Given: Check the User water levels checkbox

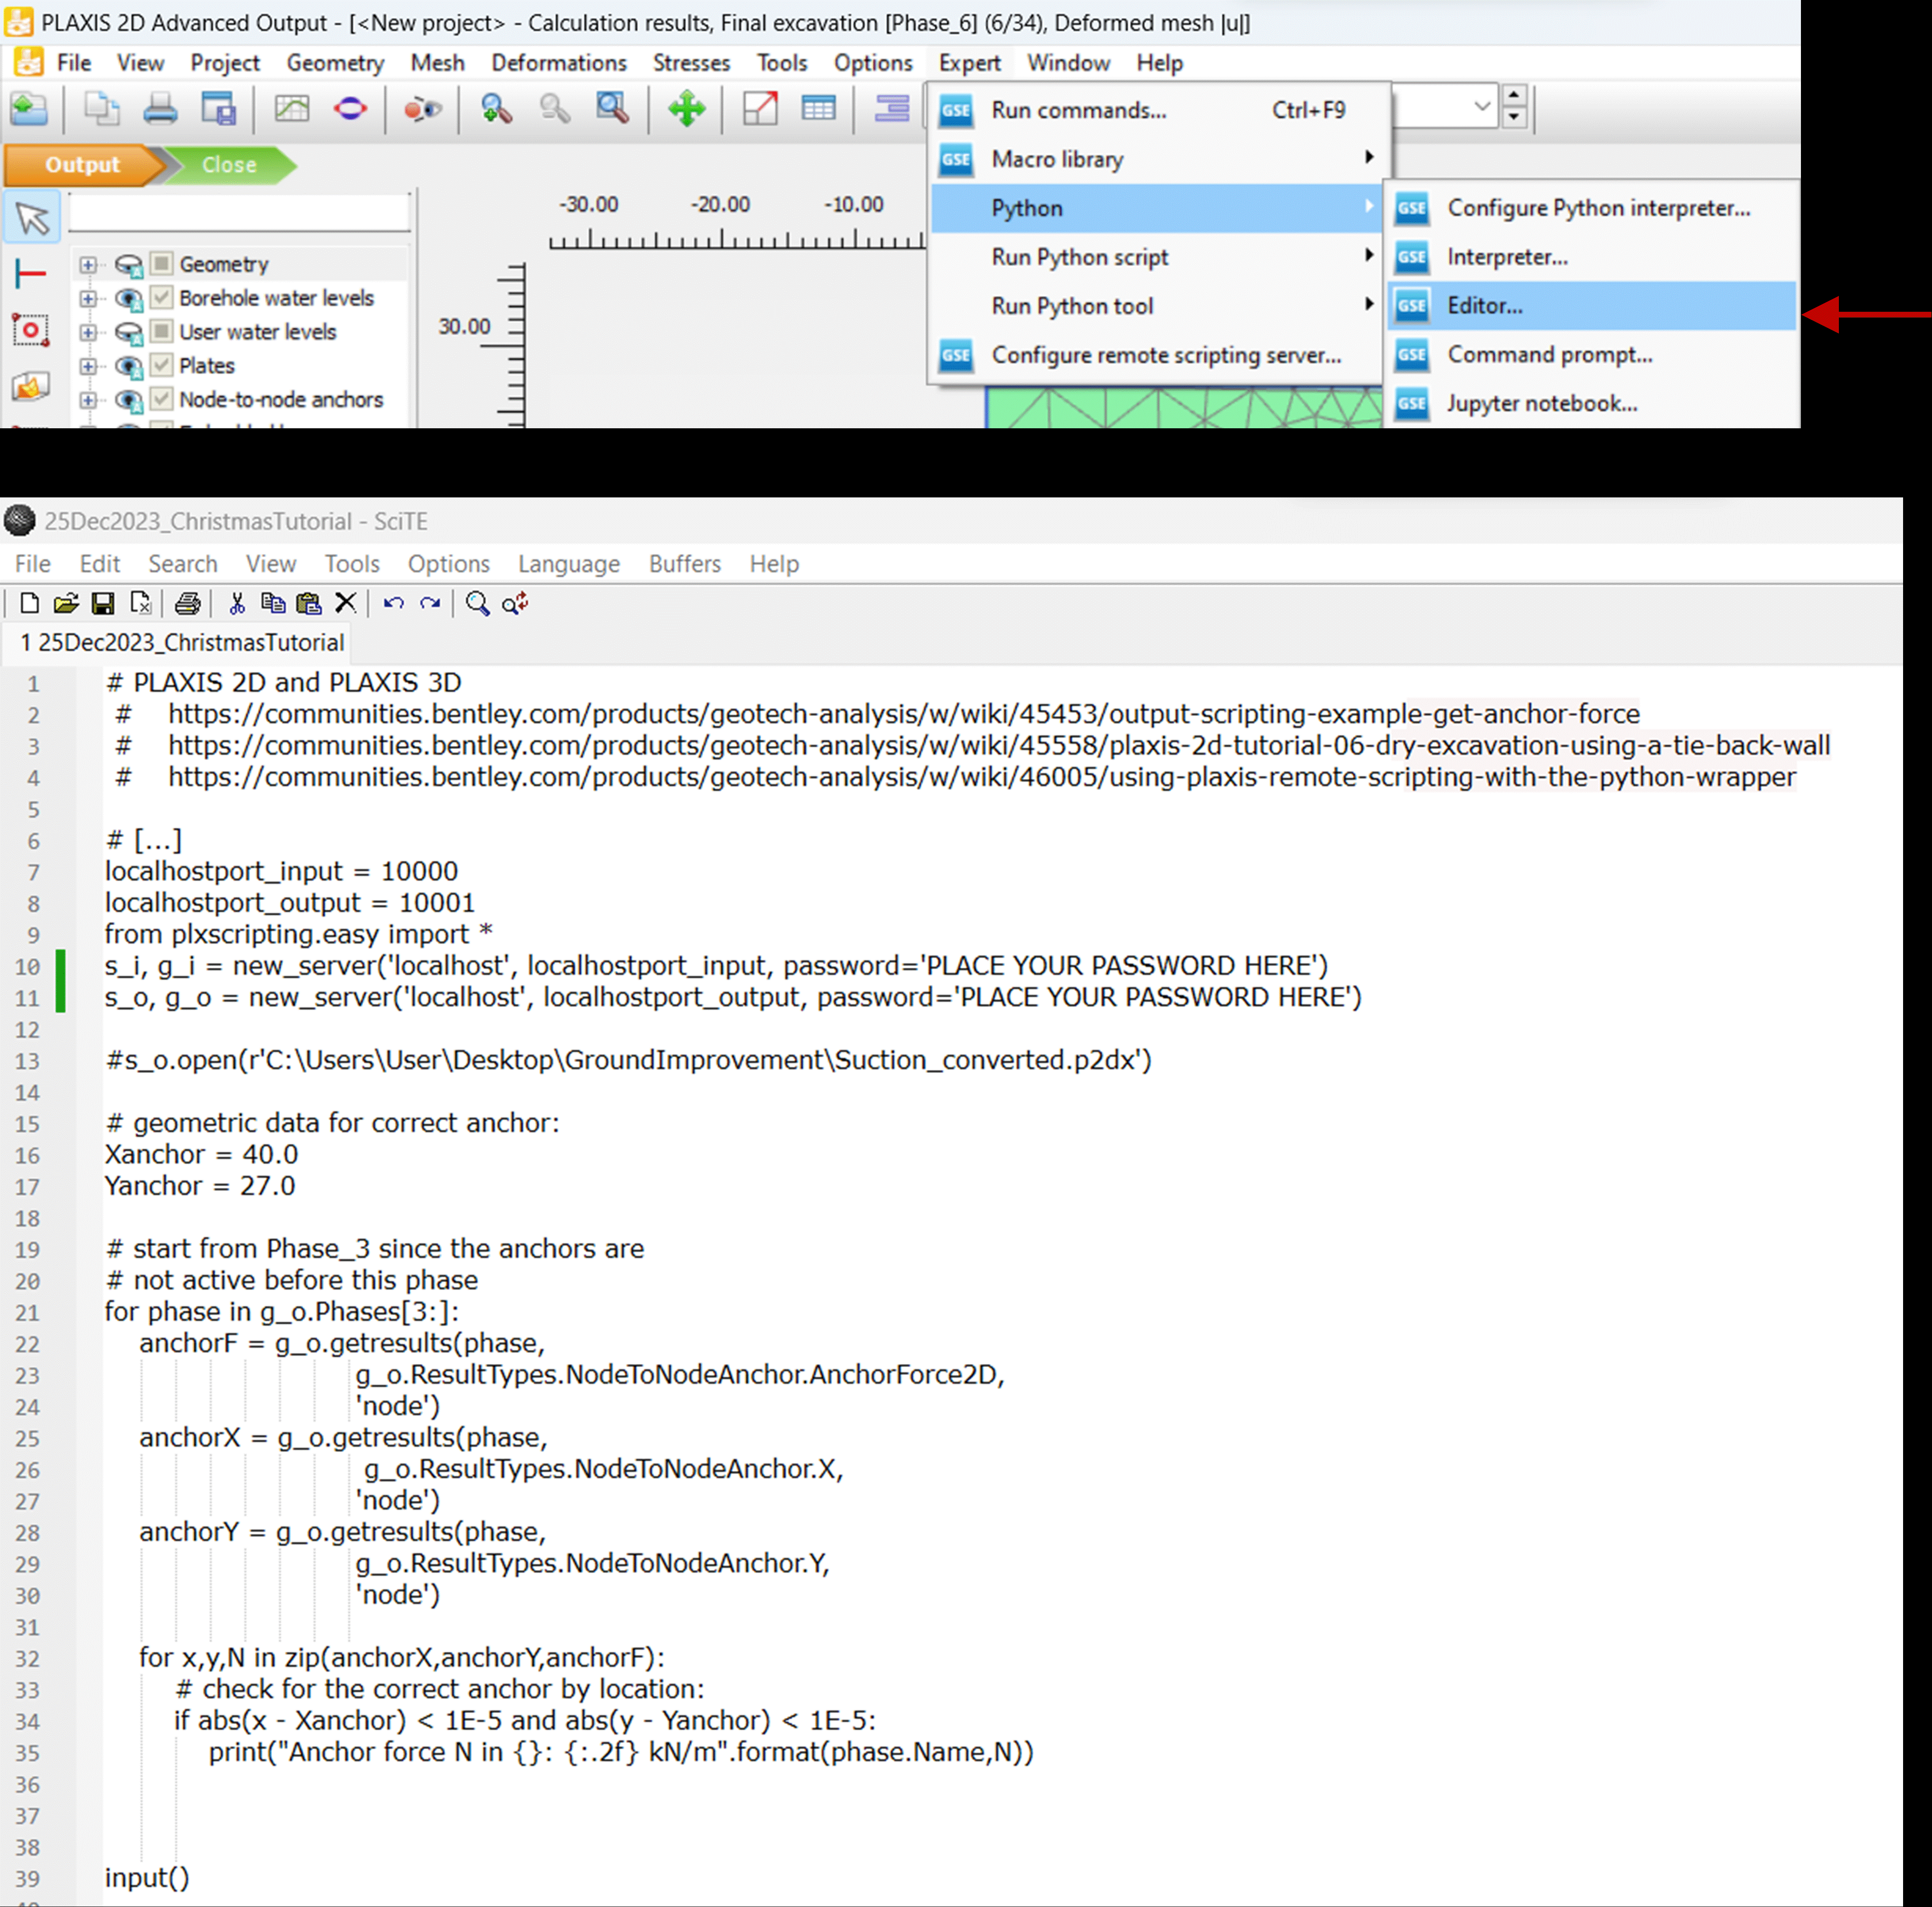Looking at the screenshot, I should [x=161, y=332].
